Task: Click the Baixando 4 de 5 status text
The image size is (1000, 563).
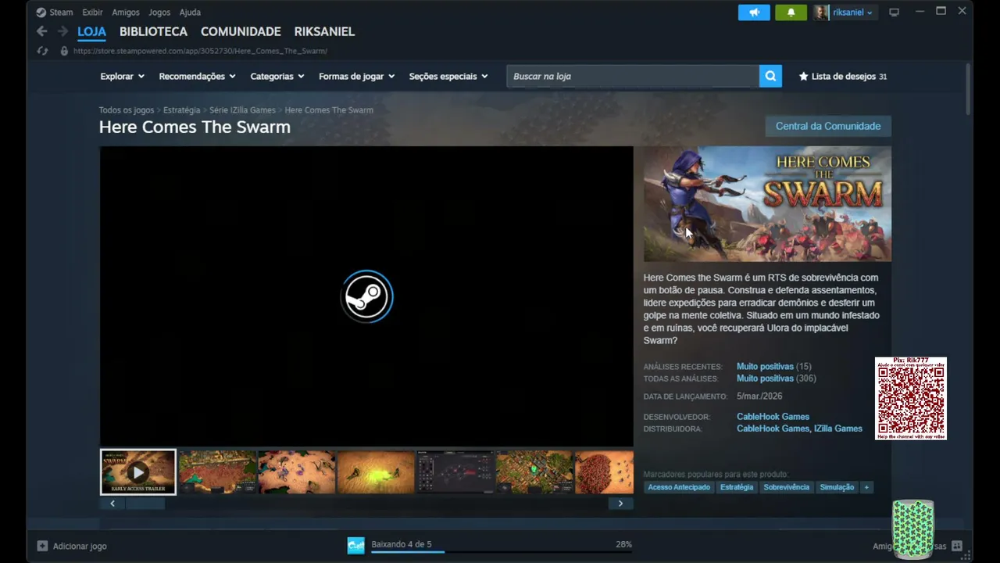Action: (402, 544)
